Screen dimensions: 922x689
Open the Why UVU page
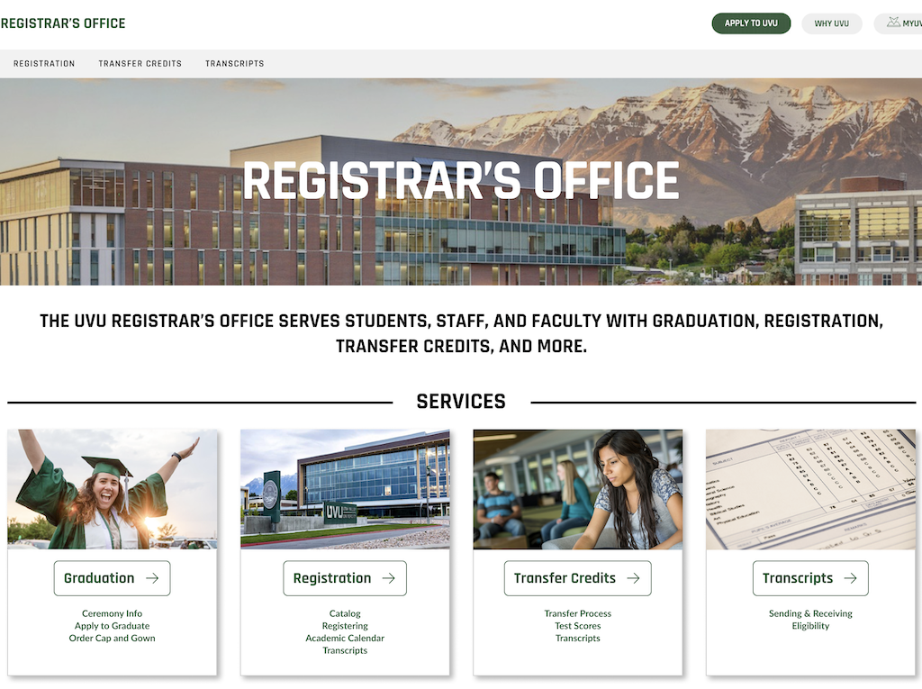(x=831, y=23)
